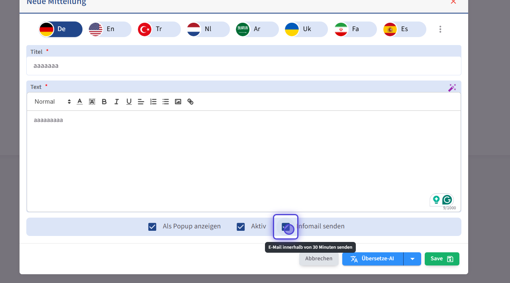Toggle italic text formatting
This screenshot has height=283, width=510.
[x=116, y=102]
